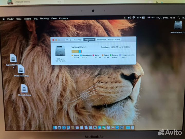The image size is (185, 139).
Task: Select iPad2.4Tool.dmg file on desktop
Action: point(21,69)
